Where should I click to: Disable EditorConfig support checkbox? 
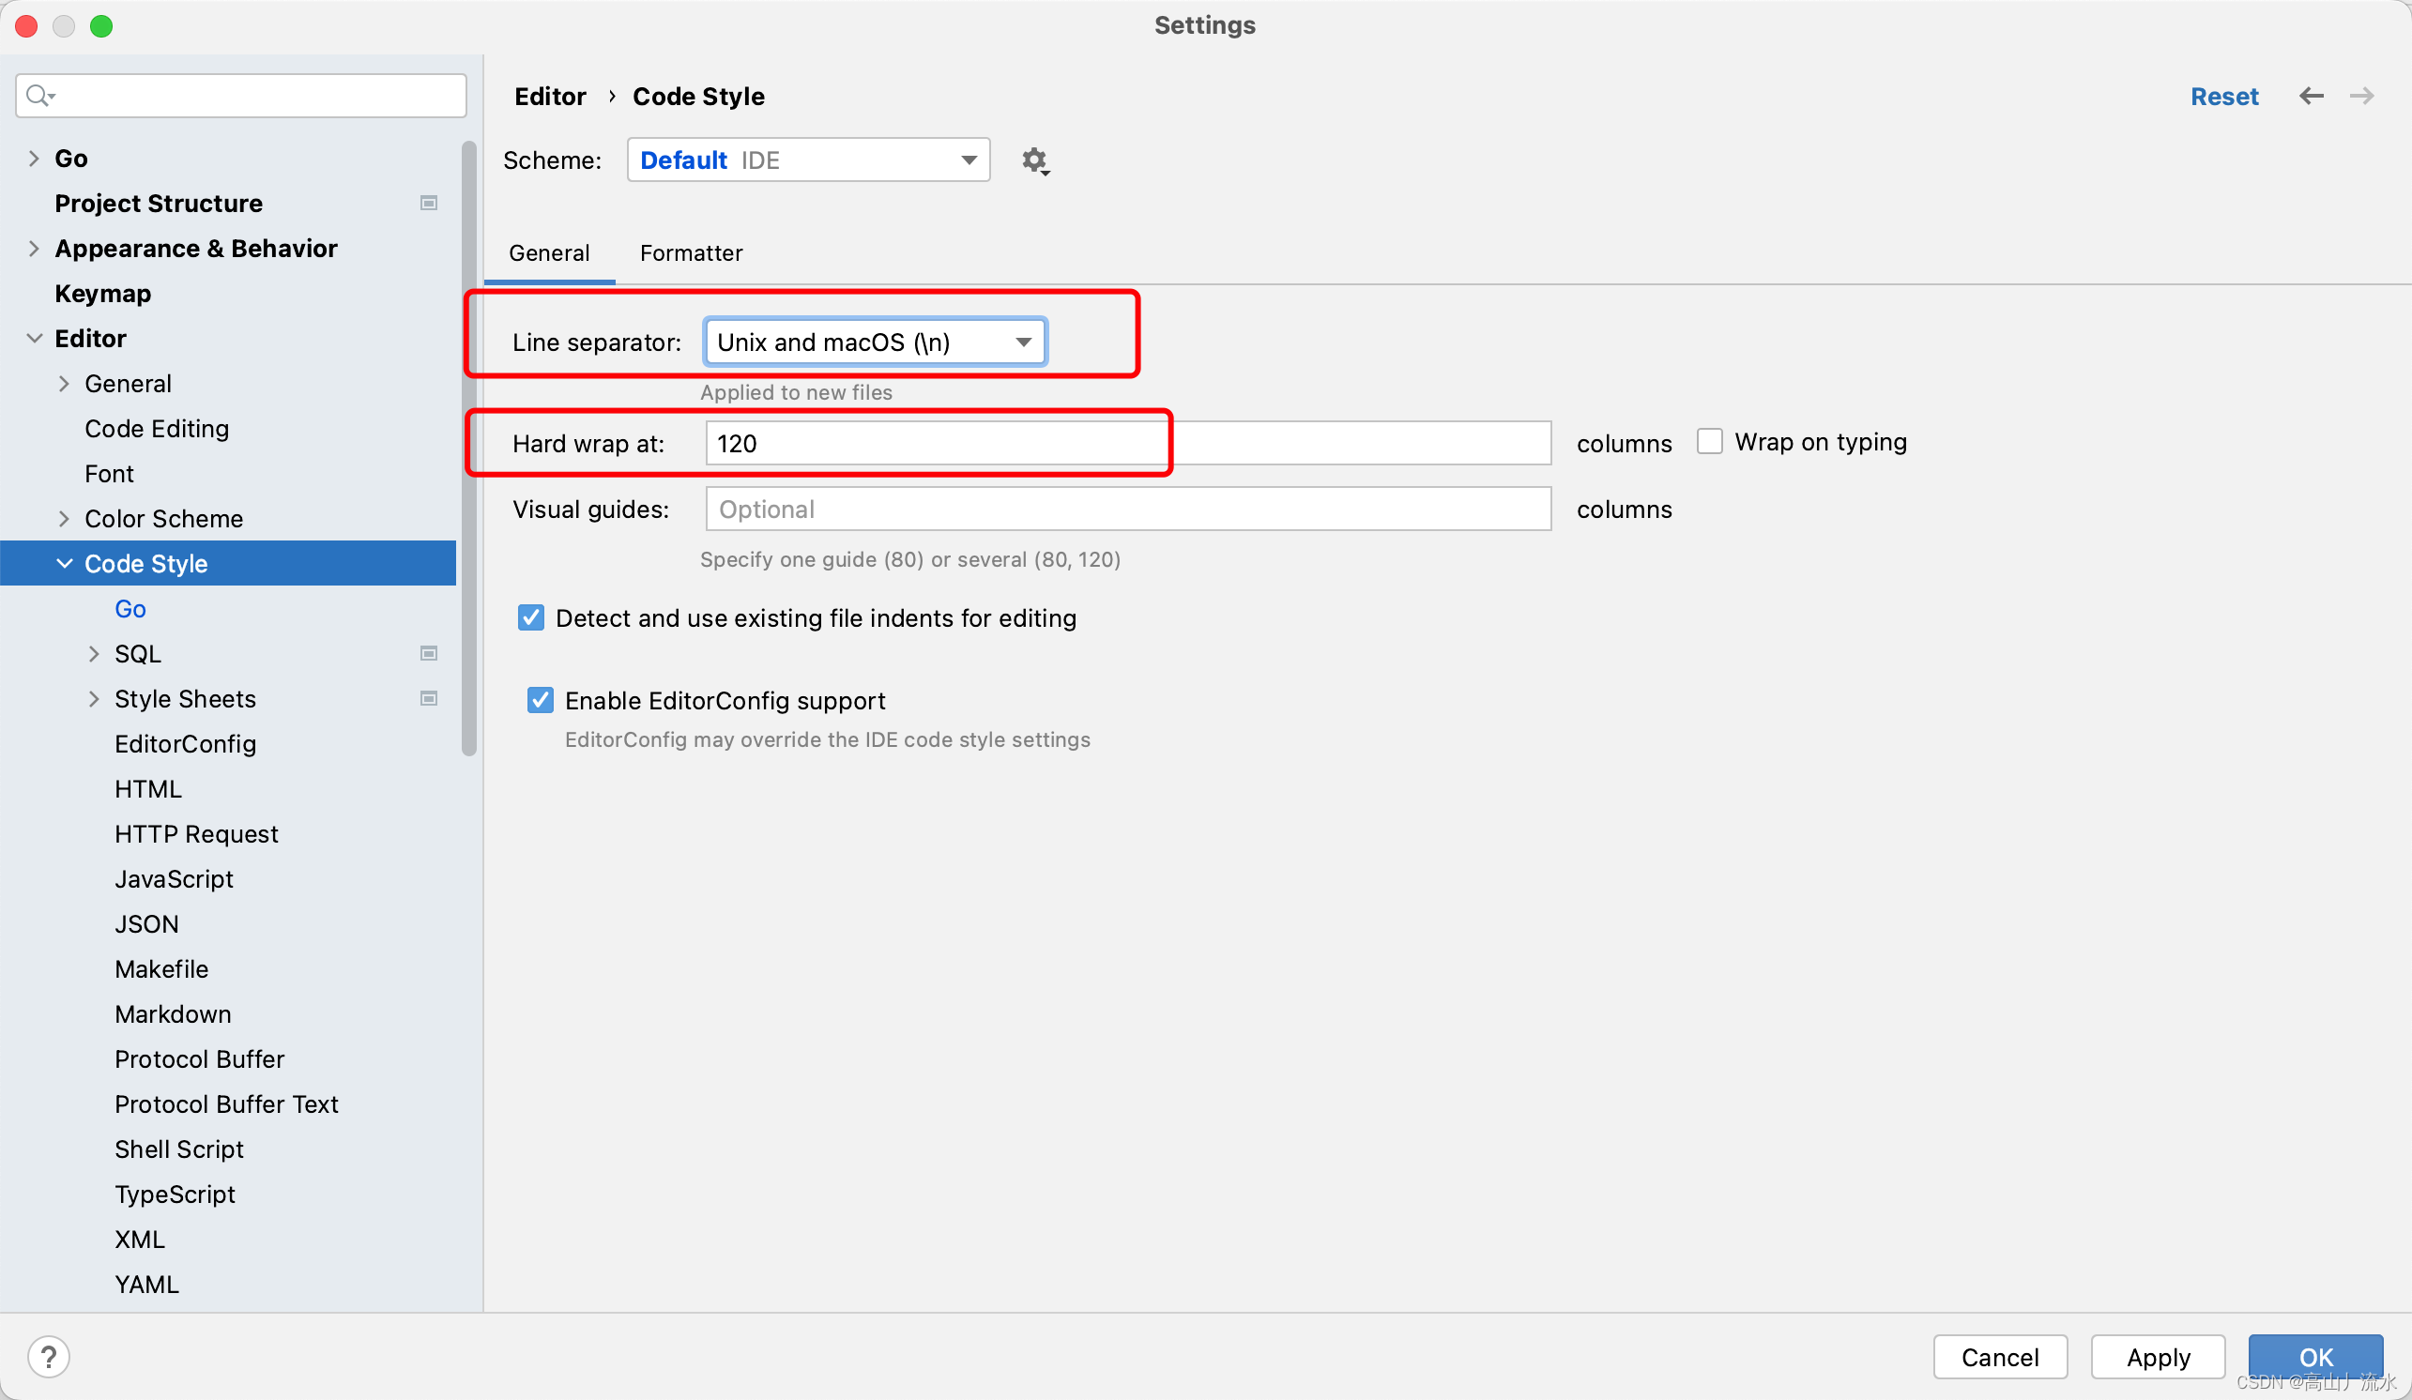[541, 699]
